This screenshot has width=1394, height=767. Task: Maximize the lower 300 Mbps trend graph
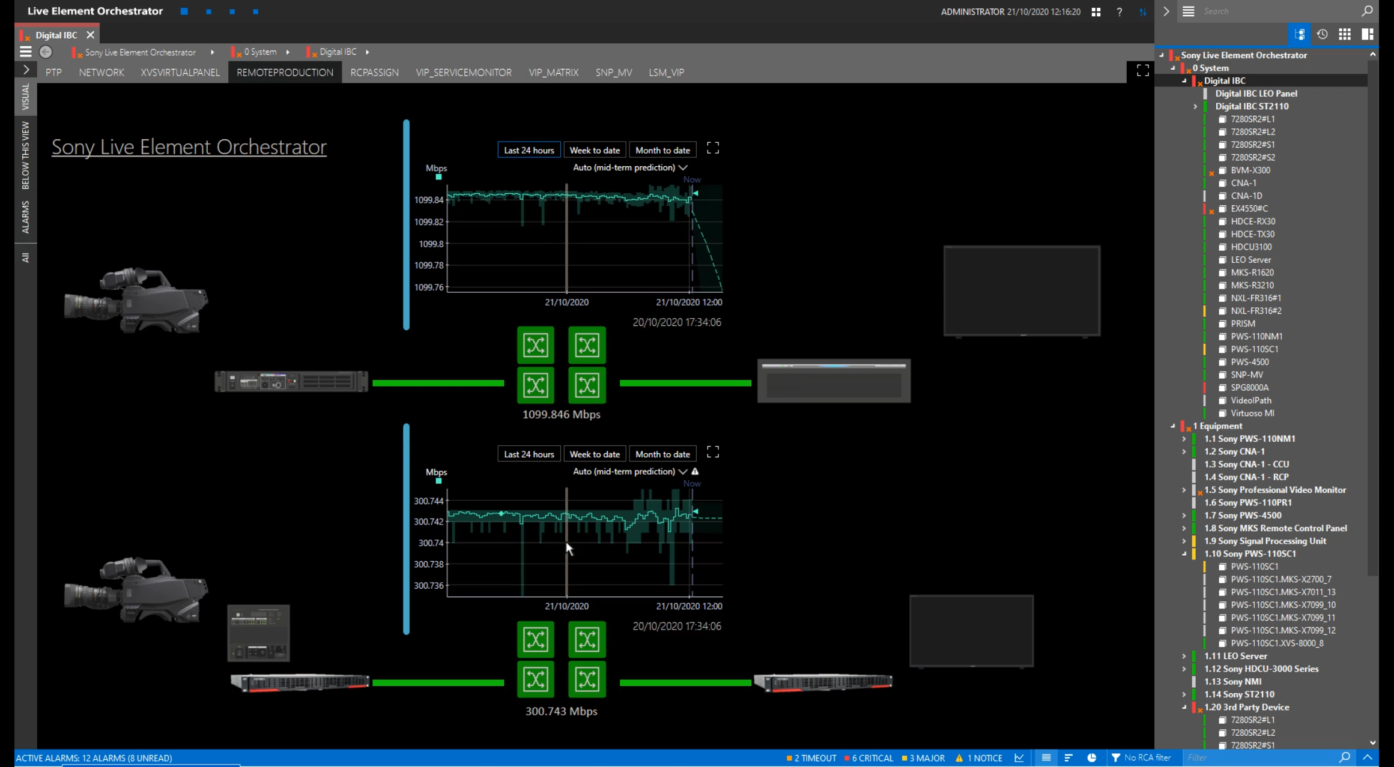pyautogui.click(x=713, y=452)
